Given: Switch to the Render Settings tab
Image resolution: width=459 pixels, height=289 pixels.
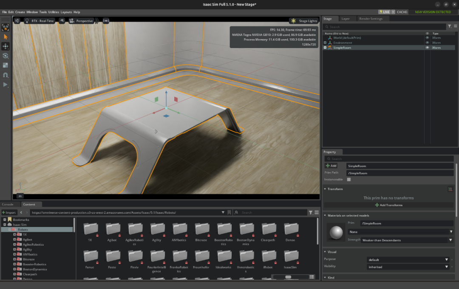Looking at the screenshot, I should tap(371, 19).
